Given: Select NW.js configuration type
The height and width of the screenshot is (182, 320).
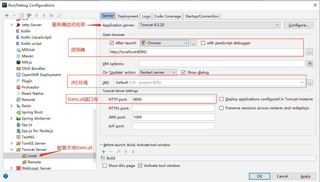Looking at the screenshot, I should click(27, 62).
